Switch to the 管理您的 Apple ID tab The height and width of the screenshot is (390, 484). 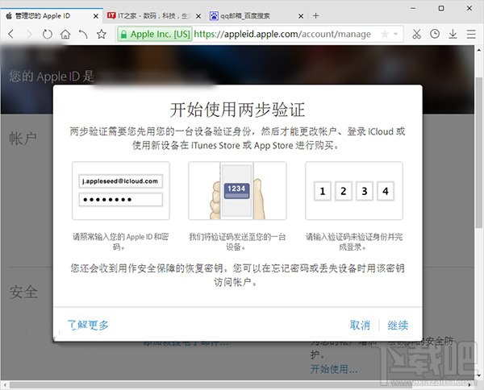click(x=52, y=16)
